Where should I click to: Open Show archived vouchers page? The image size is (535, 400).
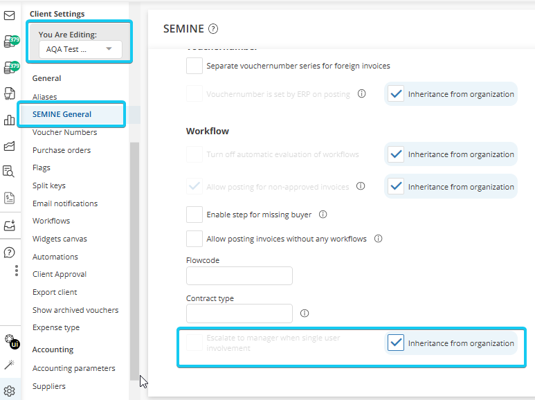click(75, 310)
